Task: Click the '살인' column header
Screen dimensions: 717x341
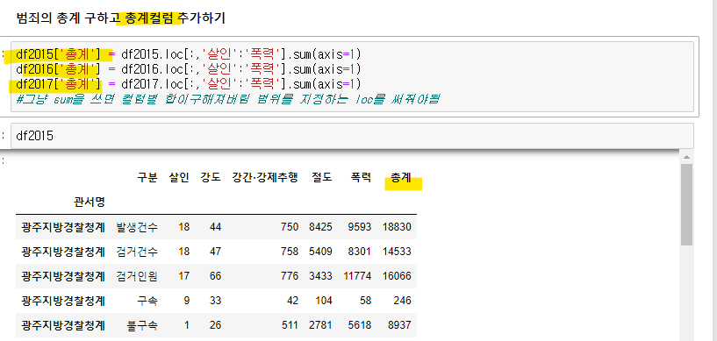Action: coord(179,178)
